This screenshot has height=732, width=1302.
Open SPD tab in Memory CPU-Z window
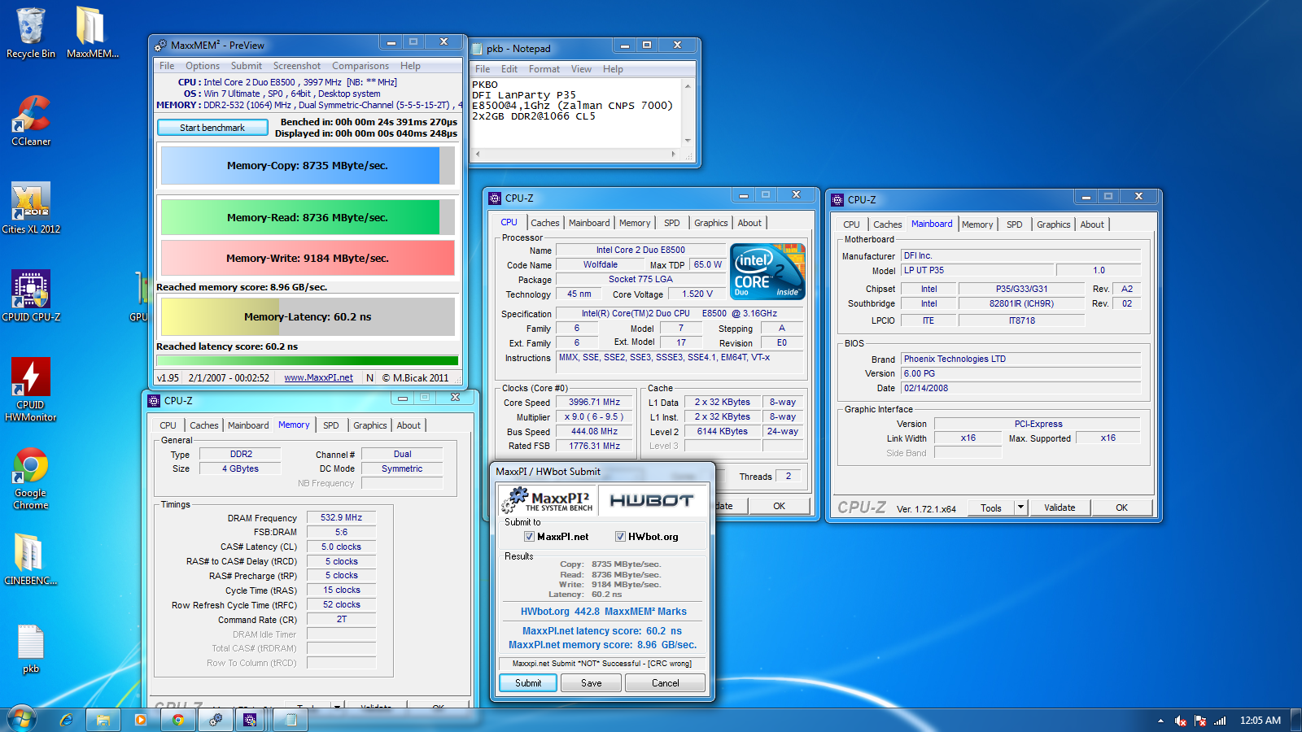331,425
